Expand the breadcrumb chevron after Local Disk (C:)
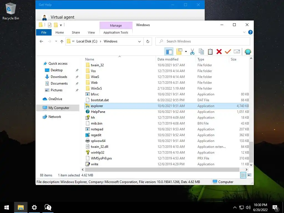 click(100, 42)
